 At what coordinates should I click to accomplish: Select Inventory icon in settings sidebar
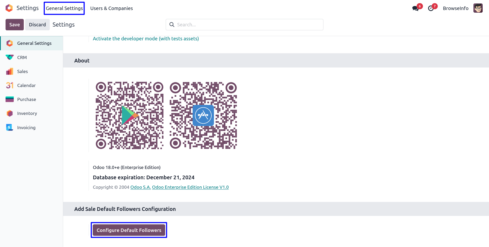tap(10, 113)
